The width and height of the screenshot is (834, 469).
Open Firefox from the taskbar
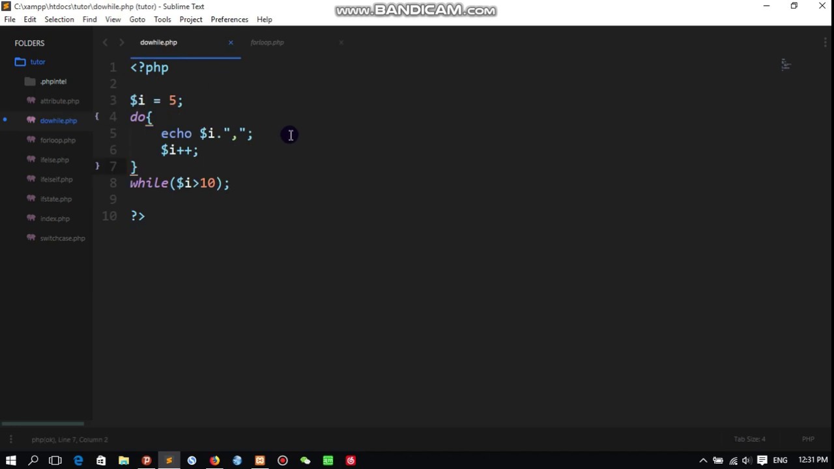214,461
